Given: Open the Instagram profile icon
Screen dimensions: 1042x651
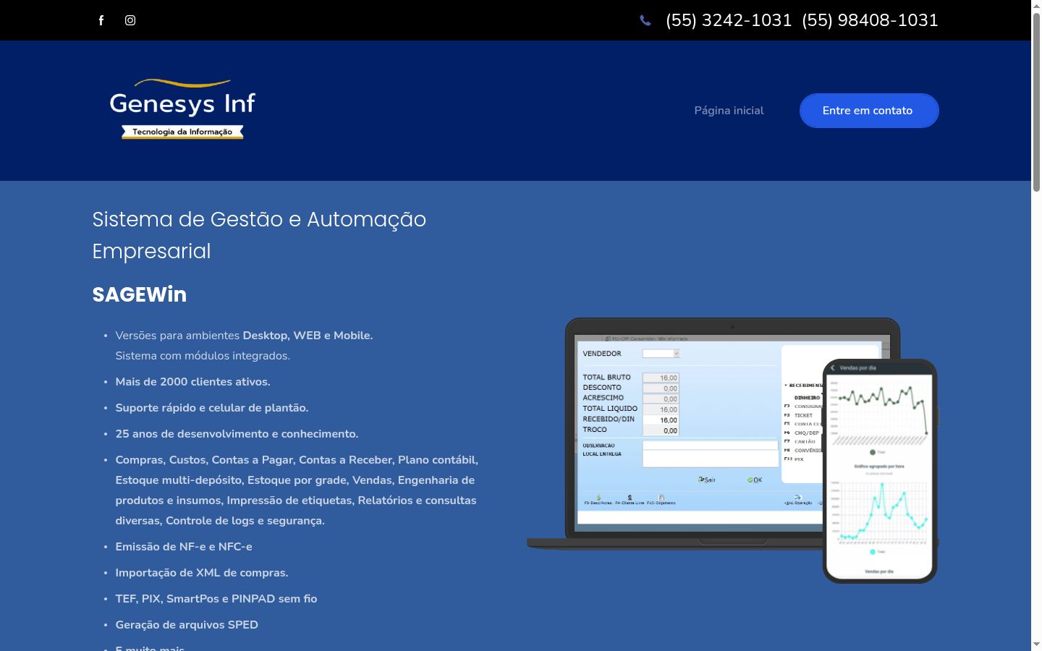Looking at the screenshot, I should tap(130, 20).
